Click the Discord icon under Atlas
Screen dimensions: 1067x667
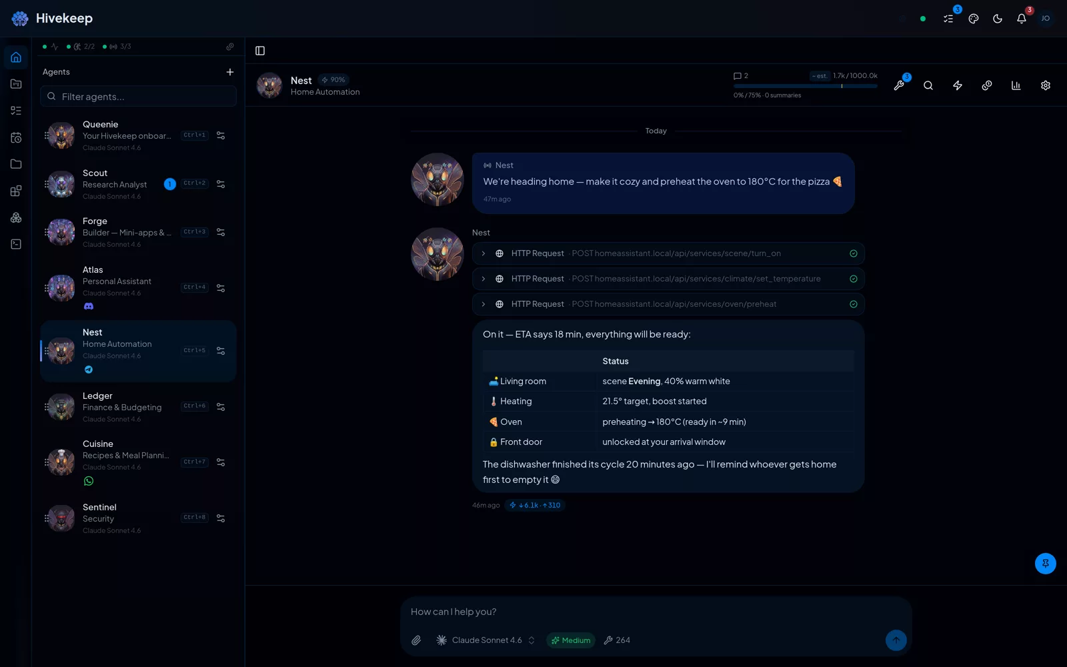(x=89, y=306)
